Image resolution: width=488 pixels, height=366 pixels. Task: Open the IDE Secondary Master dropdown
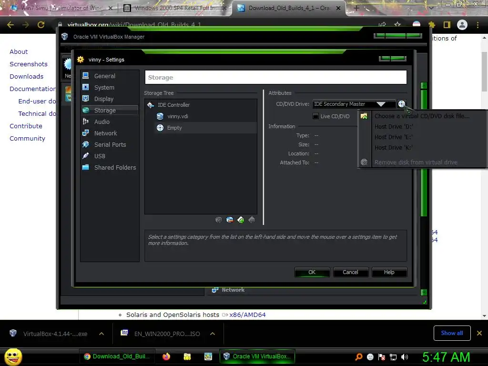354,104
